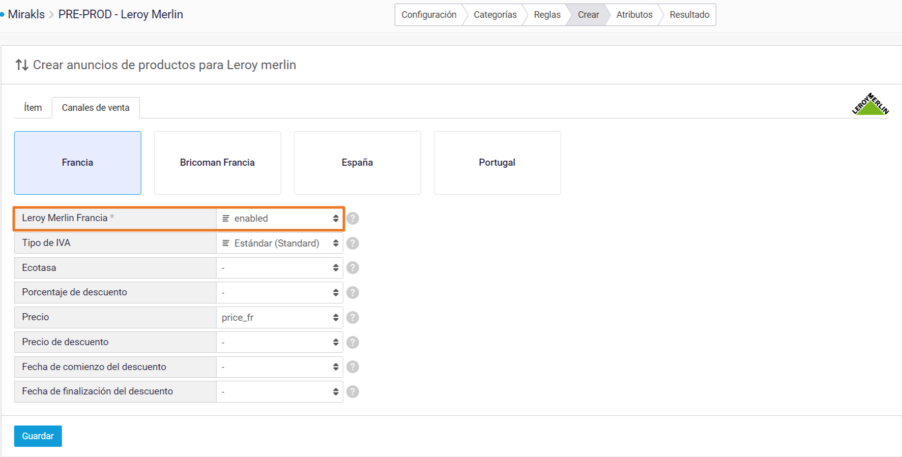Click list icon in Tipo de IVA dropdown
Screen dimensions: 902x457
pyautogui.click(x=226, y=243)
